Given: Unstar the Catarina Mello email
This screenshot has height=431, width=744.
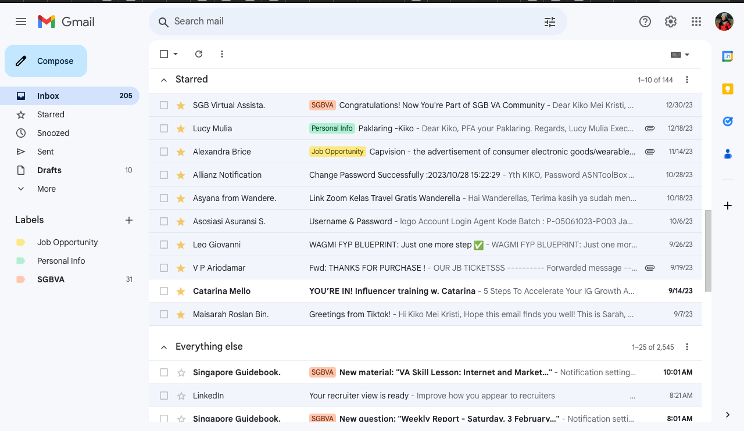Looking at the screenshot, I should (181, 291).
